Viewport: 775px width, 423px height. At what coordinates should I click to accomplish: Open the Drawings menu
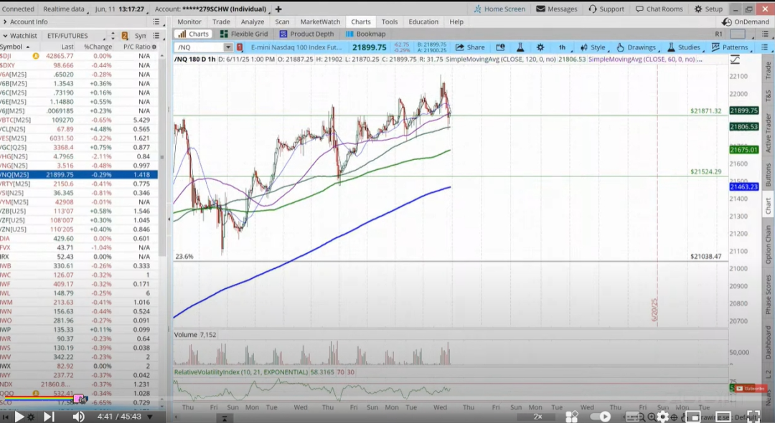[x=637, y=47]
